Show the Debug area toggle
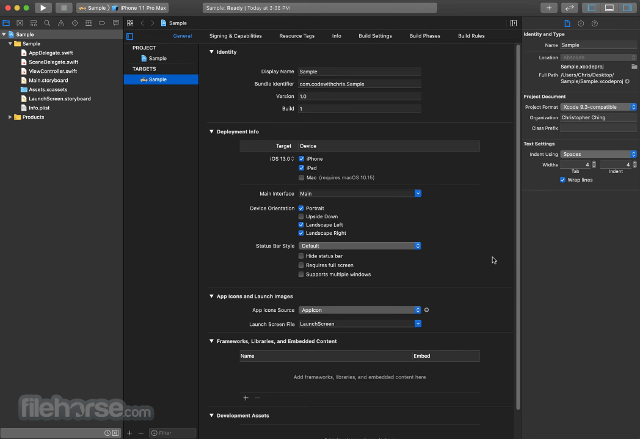 (609, 8)
